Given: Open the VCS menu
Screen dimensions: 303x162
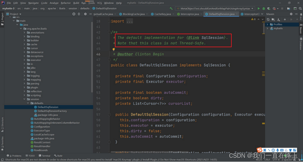Looking at the screenshot, I should tap(99, 3).
